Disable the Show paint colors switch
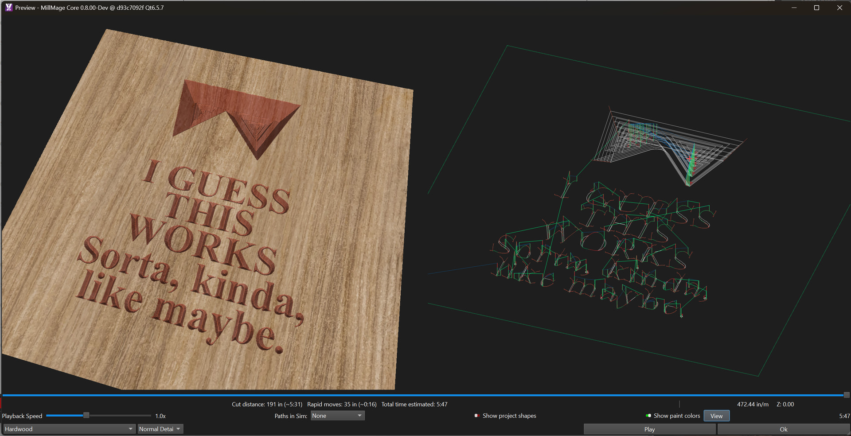 (x=648, y=416)
